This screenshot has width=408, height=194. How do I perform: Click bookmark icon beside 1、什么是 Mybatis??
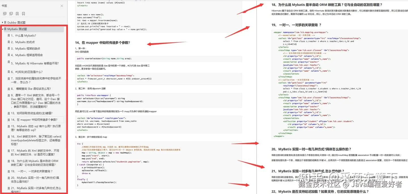tap(9, 36)
